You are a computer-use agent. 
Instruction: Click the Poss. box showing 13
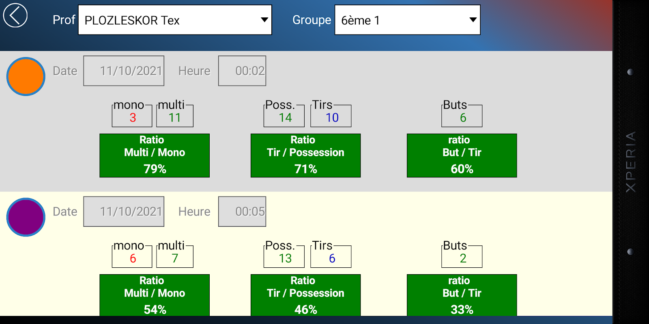click(x=284, y=258)
